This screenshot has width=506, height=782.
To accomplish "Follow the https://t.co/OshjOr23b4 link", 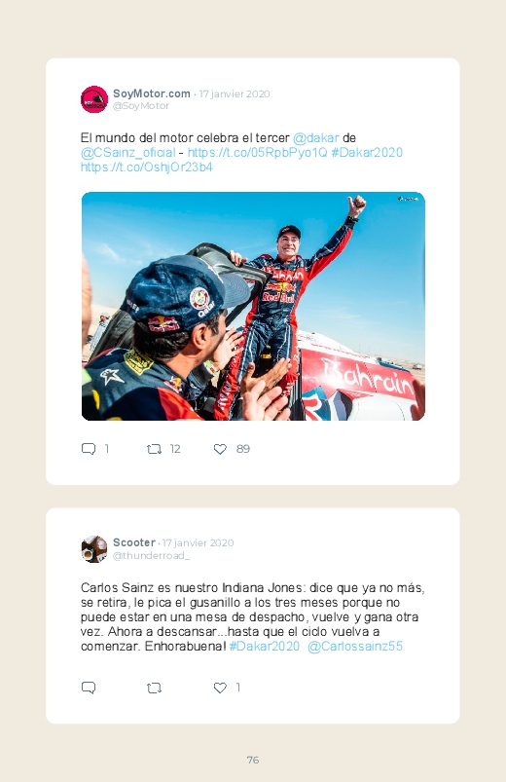I will pyautogui.click(x=147, y=168).
